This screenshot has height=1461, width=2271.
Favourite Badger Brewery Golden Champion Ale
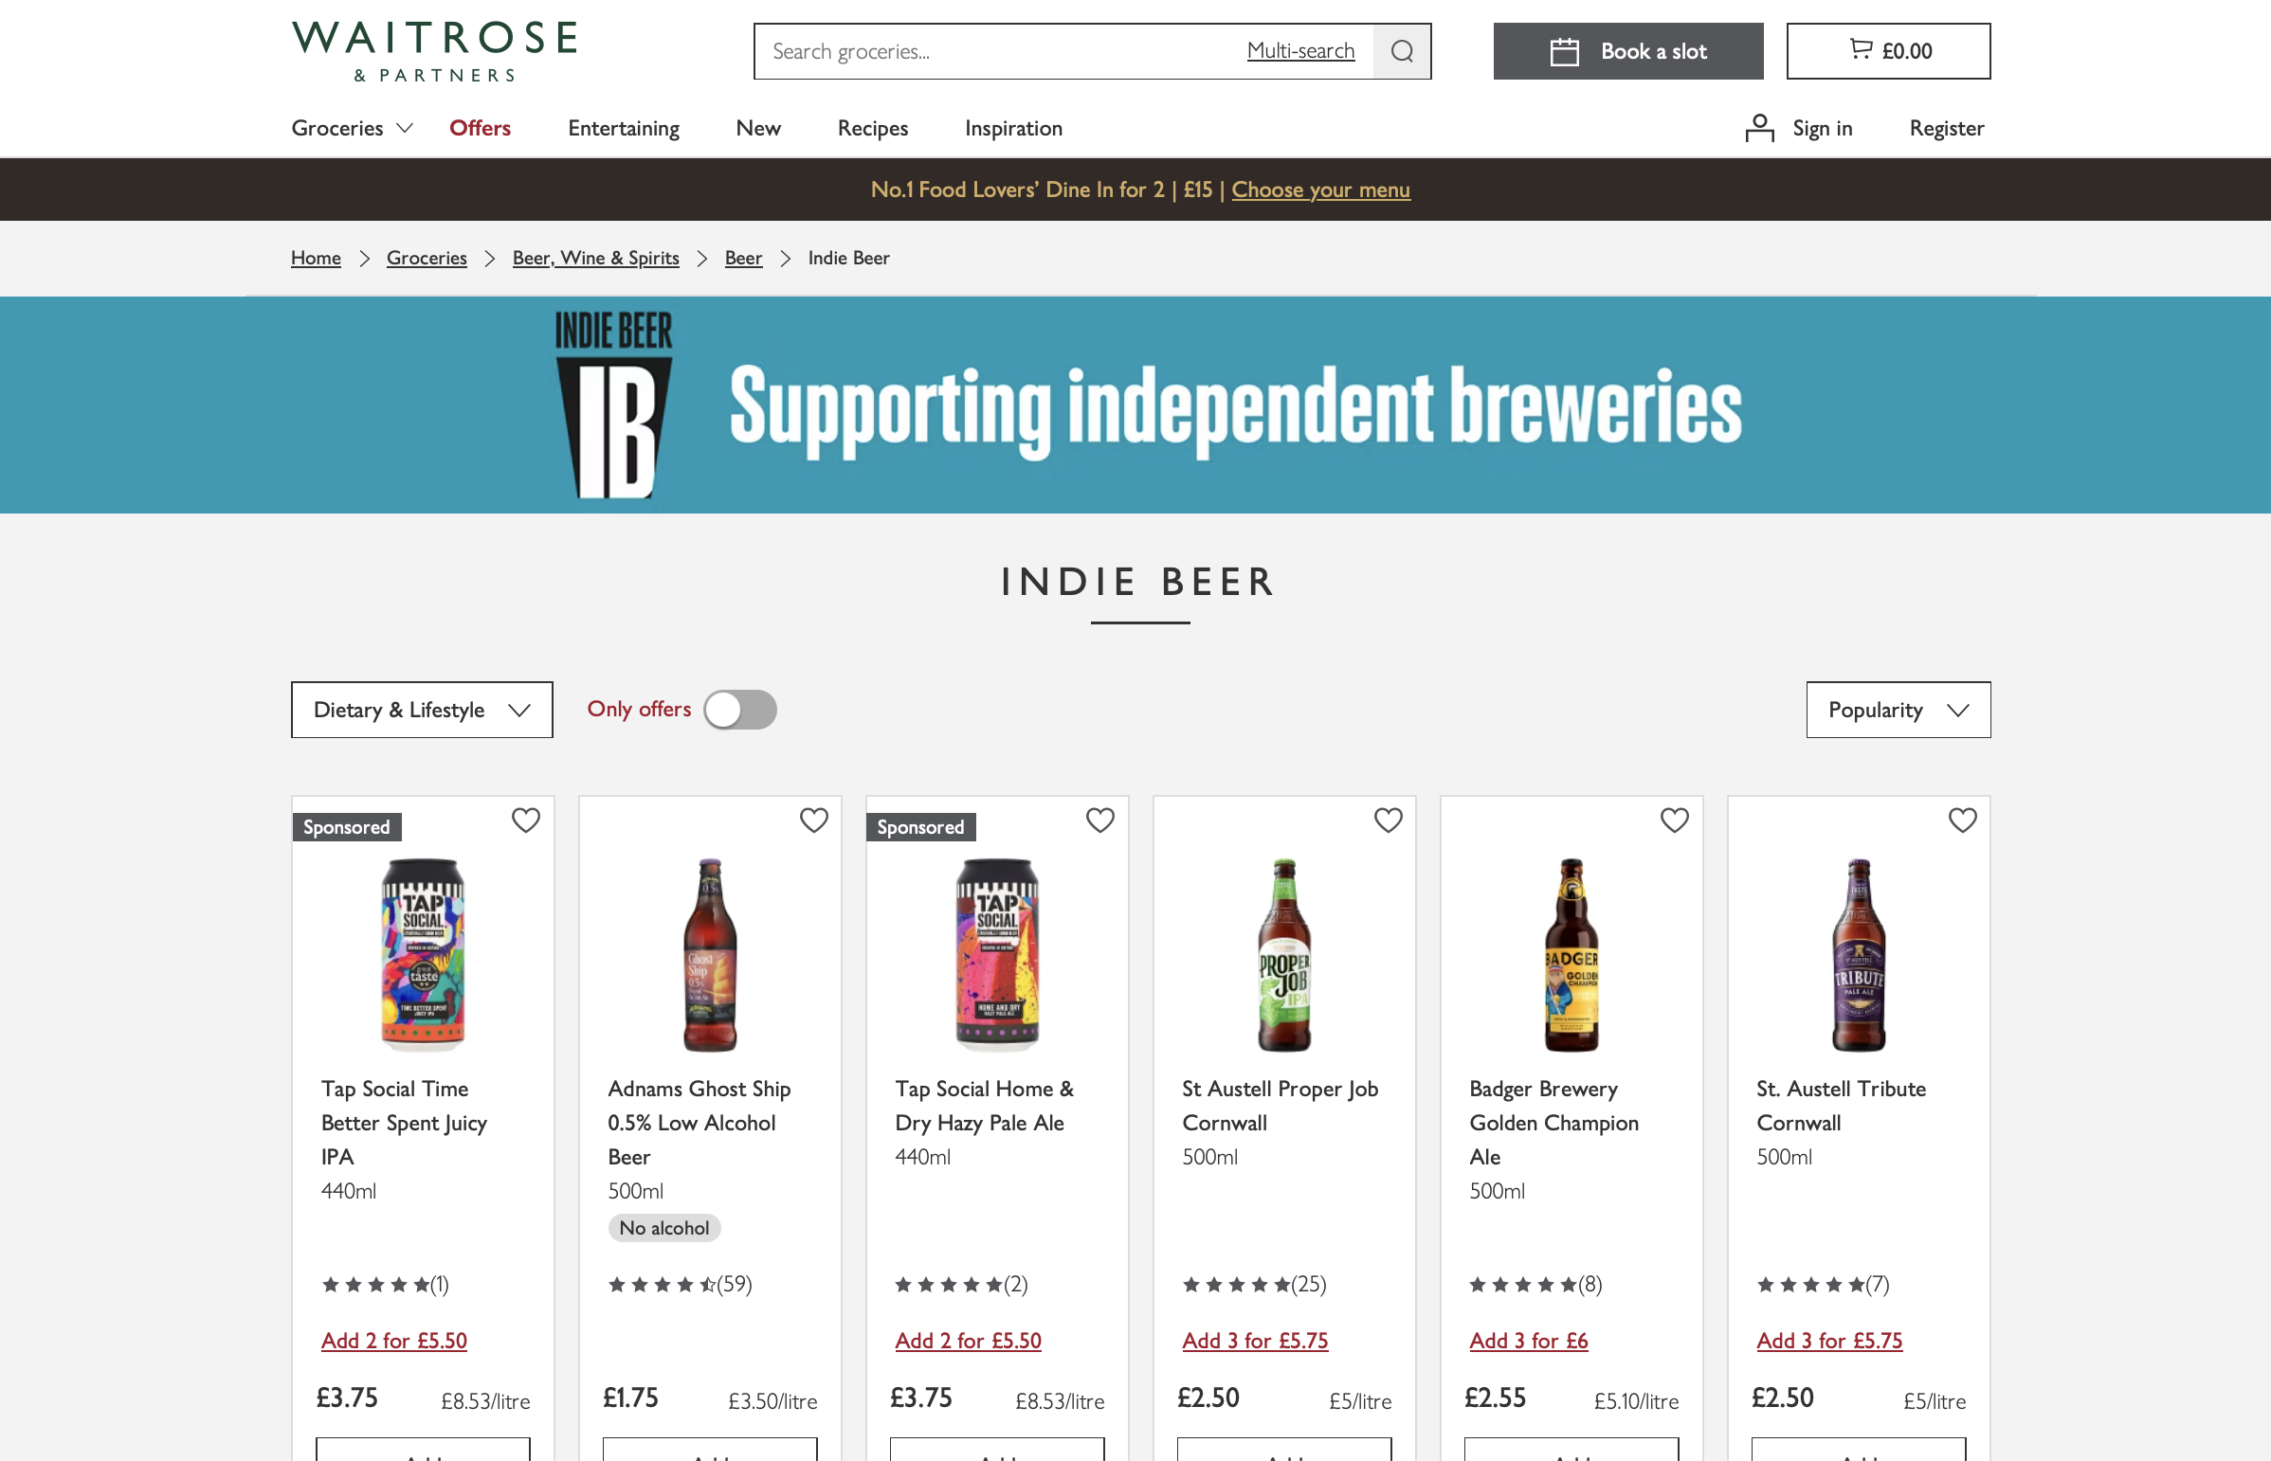tap(1674, 820)
